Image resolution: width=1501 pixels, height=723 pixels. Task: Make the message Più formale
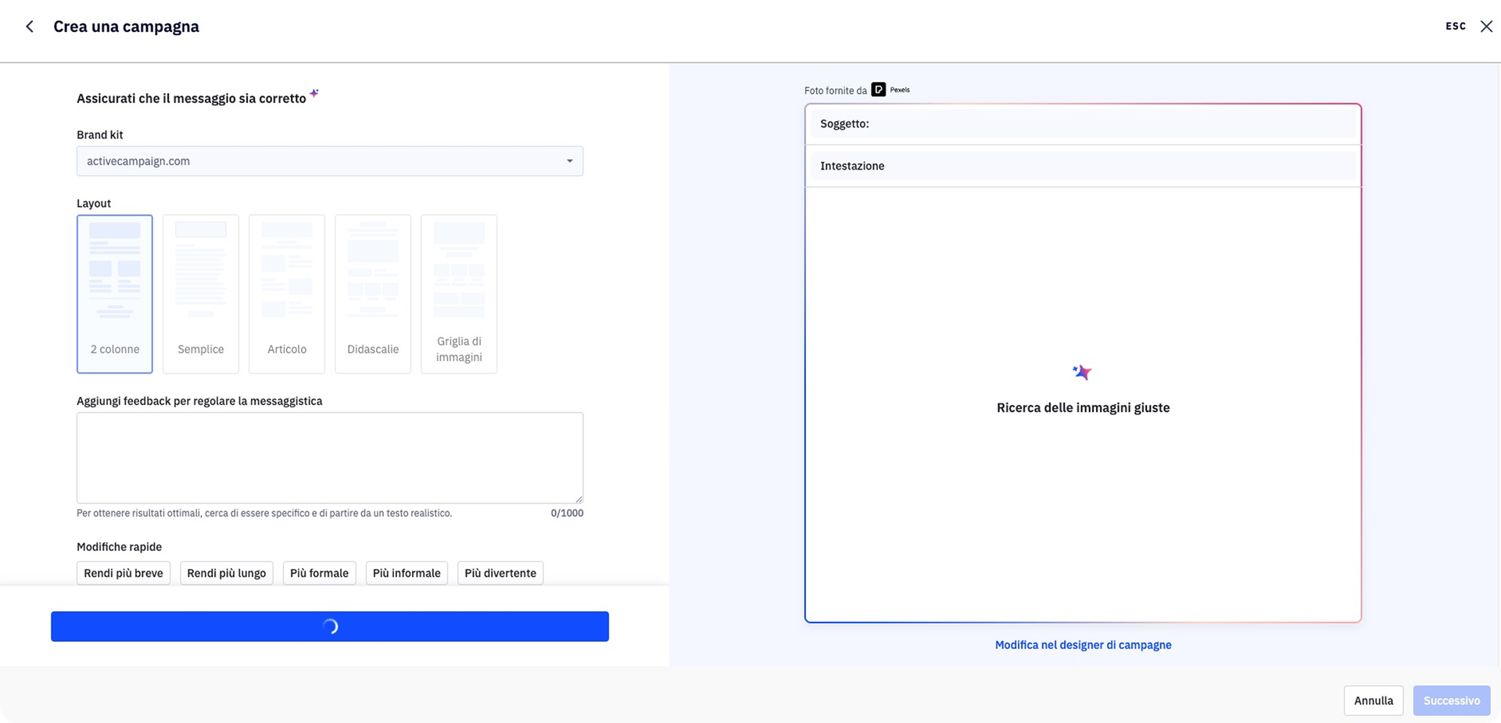click(319, 573)
